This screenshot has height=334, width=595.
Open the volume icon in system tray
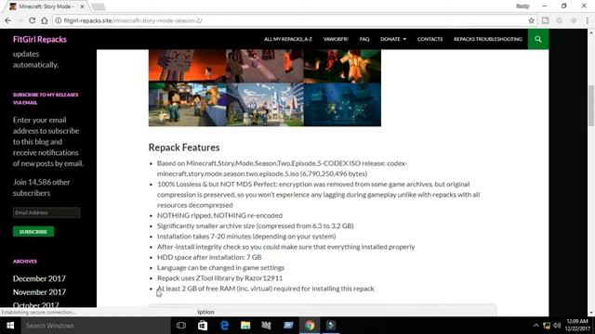pos(557,326)
